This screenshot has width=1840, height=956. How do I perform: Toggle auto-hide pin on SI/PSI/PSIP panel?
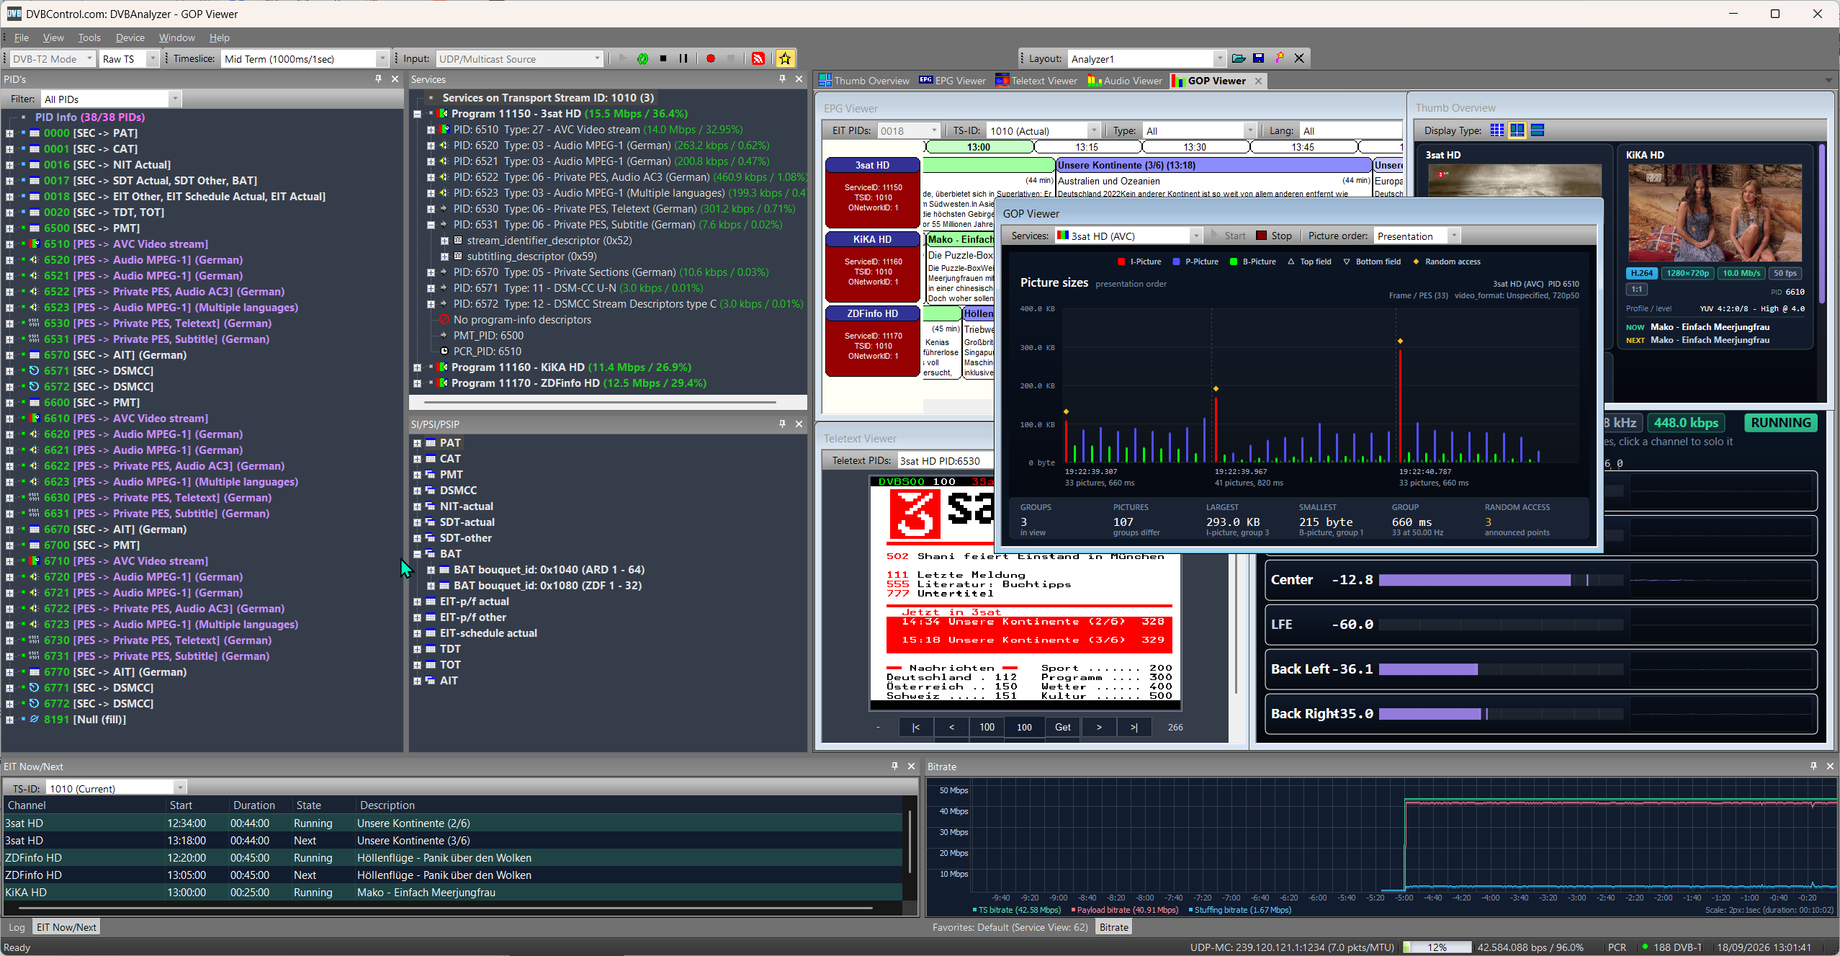pos(782,424)
